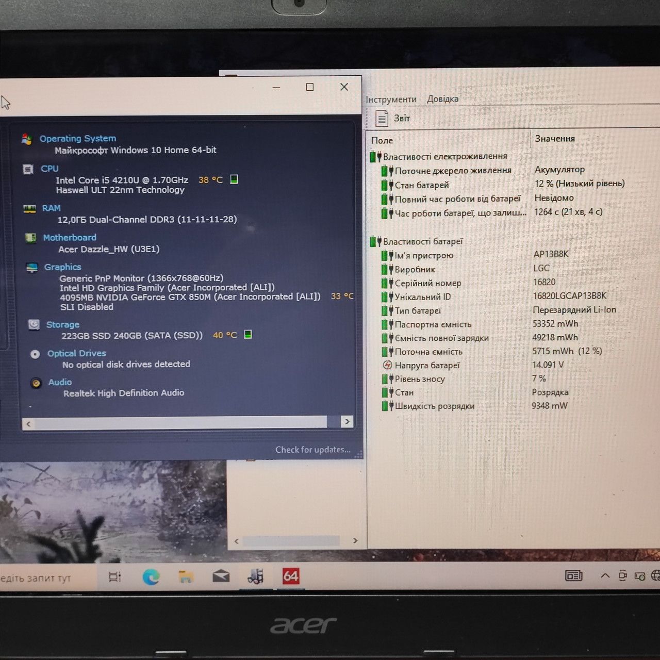Open Task View from the taskbar
This screenshot has width=660, height=660.
(115, 577)
